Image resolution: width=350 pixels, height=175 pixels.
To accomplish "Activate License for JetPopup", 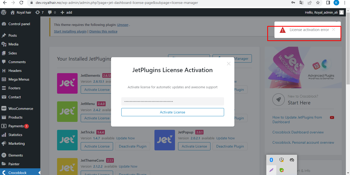I will point(194,146).
